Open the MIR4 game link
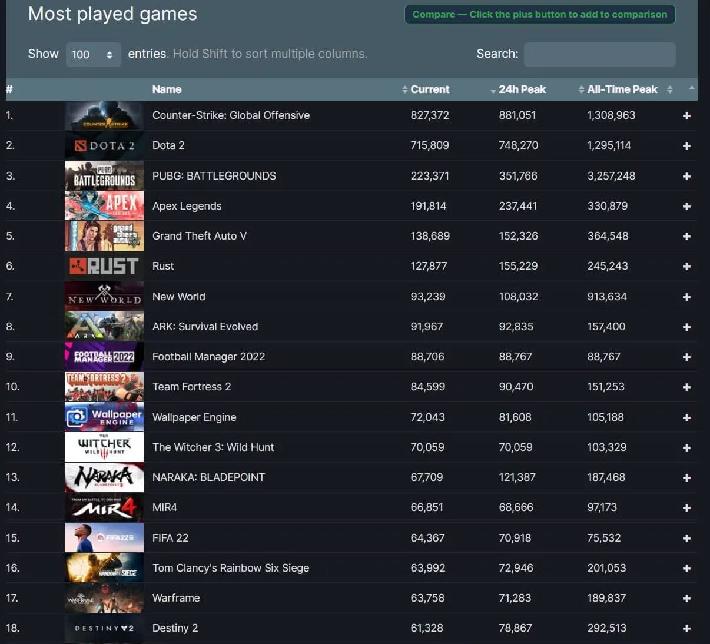This screenshot has height=644, width=710. (165, 507)
